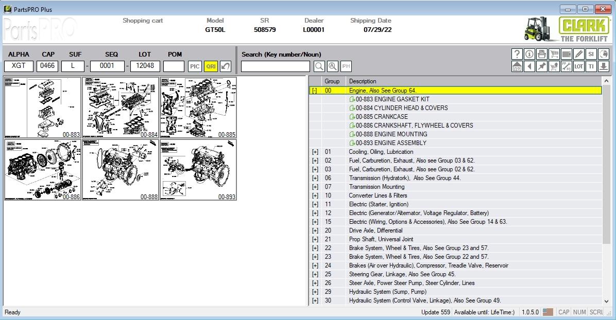Image resolution: width=616 pixels, height=320 pixels.
Task: Open the 00-886 crankshaft diagram thumbnail
Action: click(x=43, y=169)
